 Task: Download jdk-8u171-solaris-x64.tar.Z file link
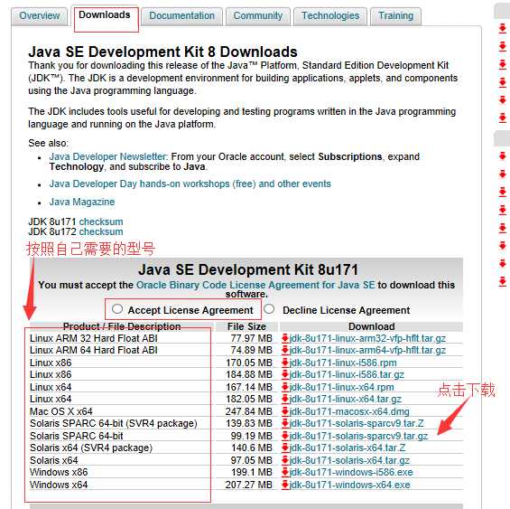(x=348, y=448)
